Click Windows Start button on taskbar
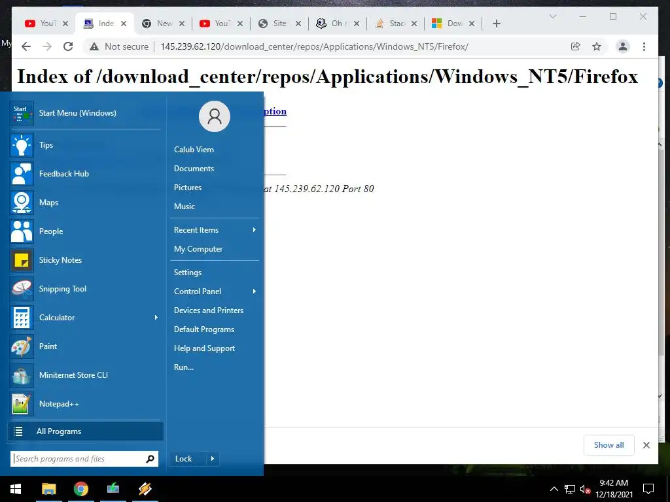Image resolution: width=670 pixels, height=502 pixels. (x=16, y=489)
